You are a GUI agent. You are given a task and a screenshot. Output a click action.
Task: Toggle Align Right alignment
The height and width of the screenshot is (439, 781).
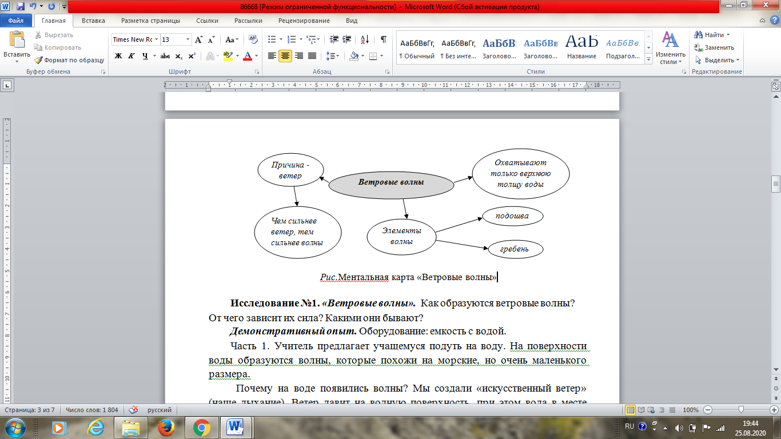[299, 56]
